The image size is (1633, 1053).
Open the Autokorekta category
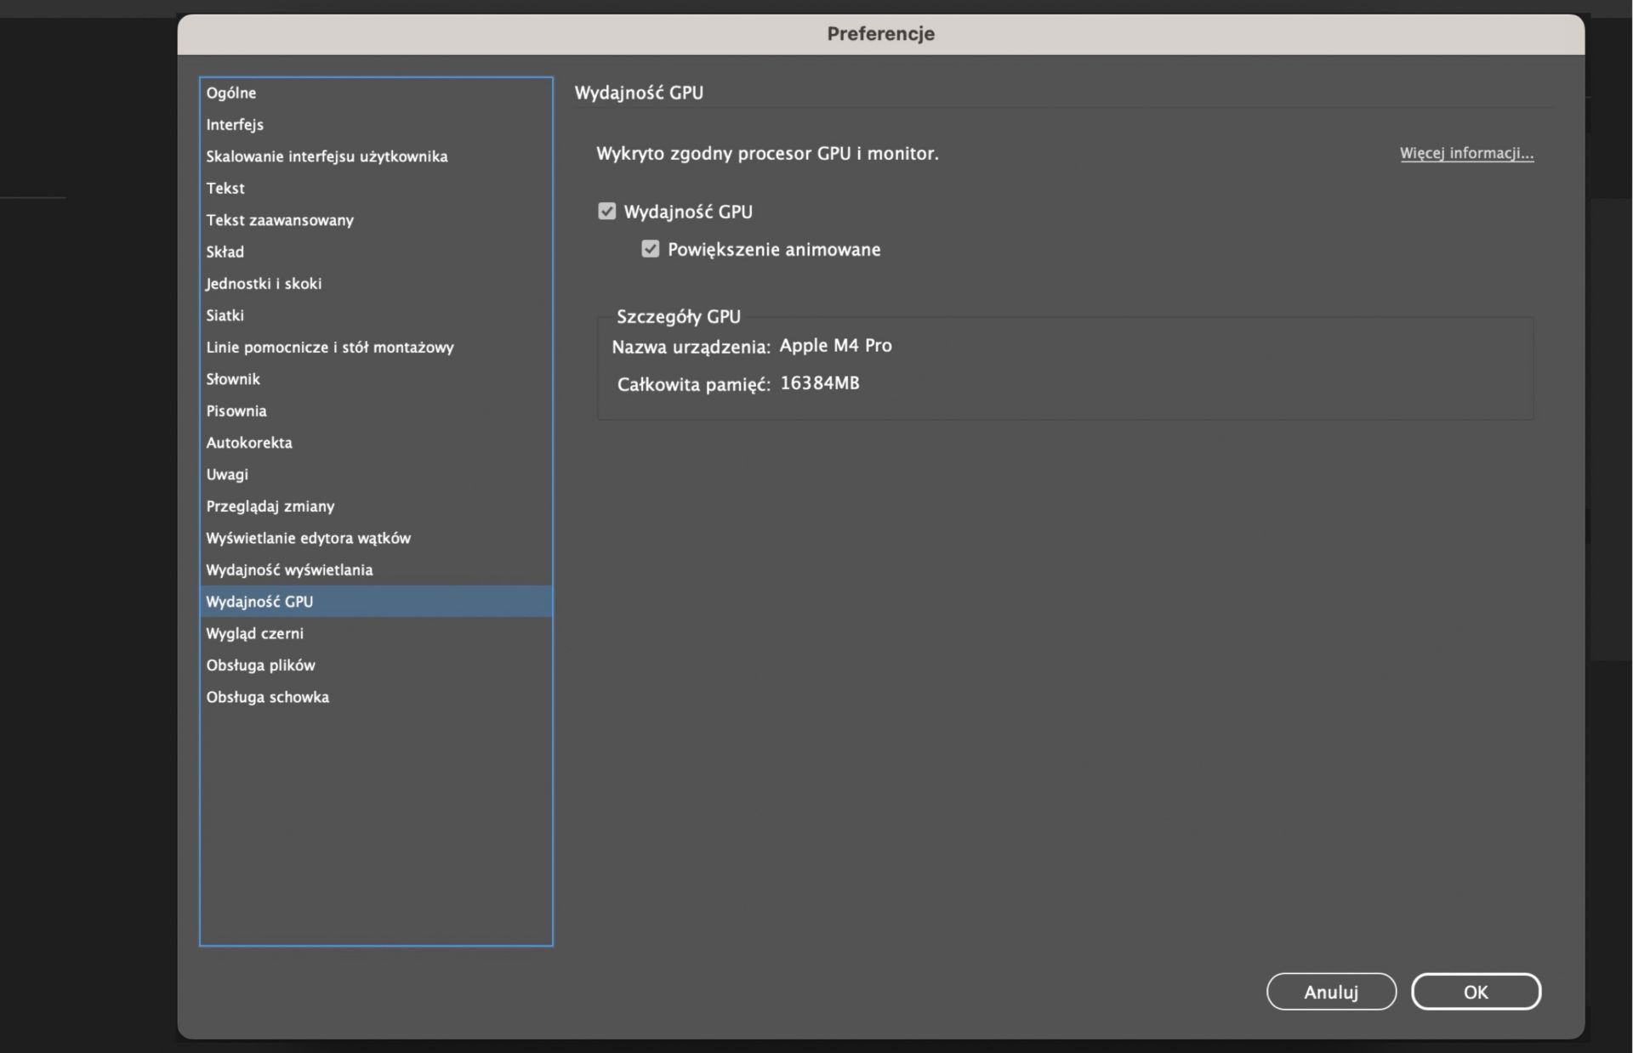[x=249, y=443]
